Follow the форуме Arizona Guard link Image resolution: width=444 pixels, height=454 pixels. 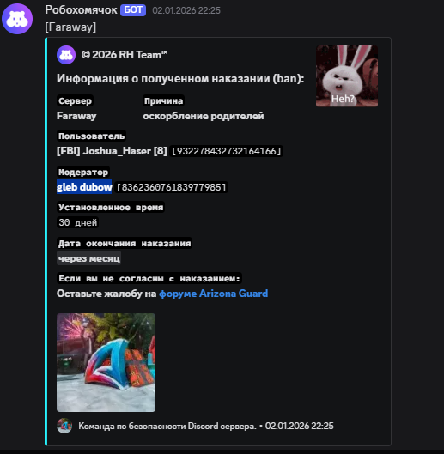[x=213, y=294]
